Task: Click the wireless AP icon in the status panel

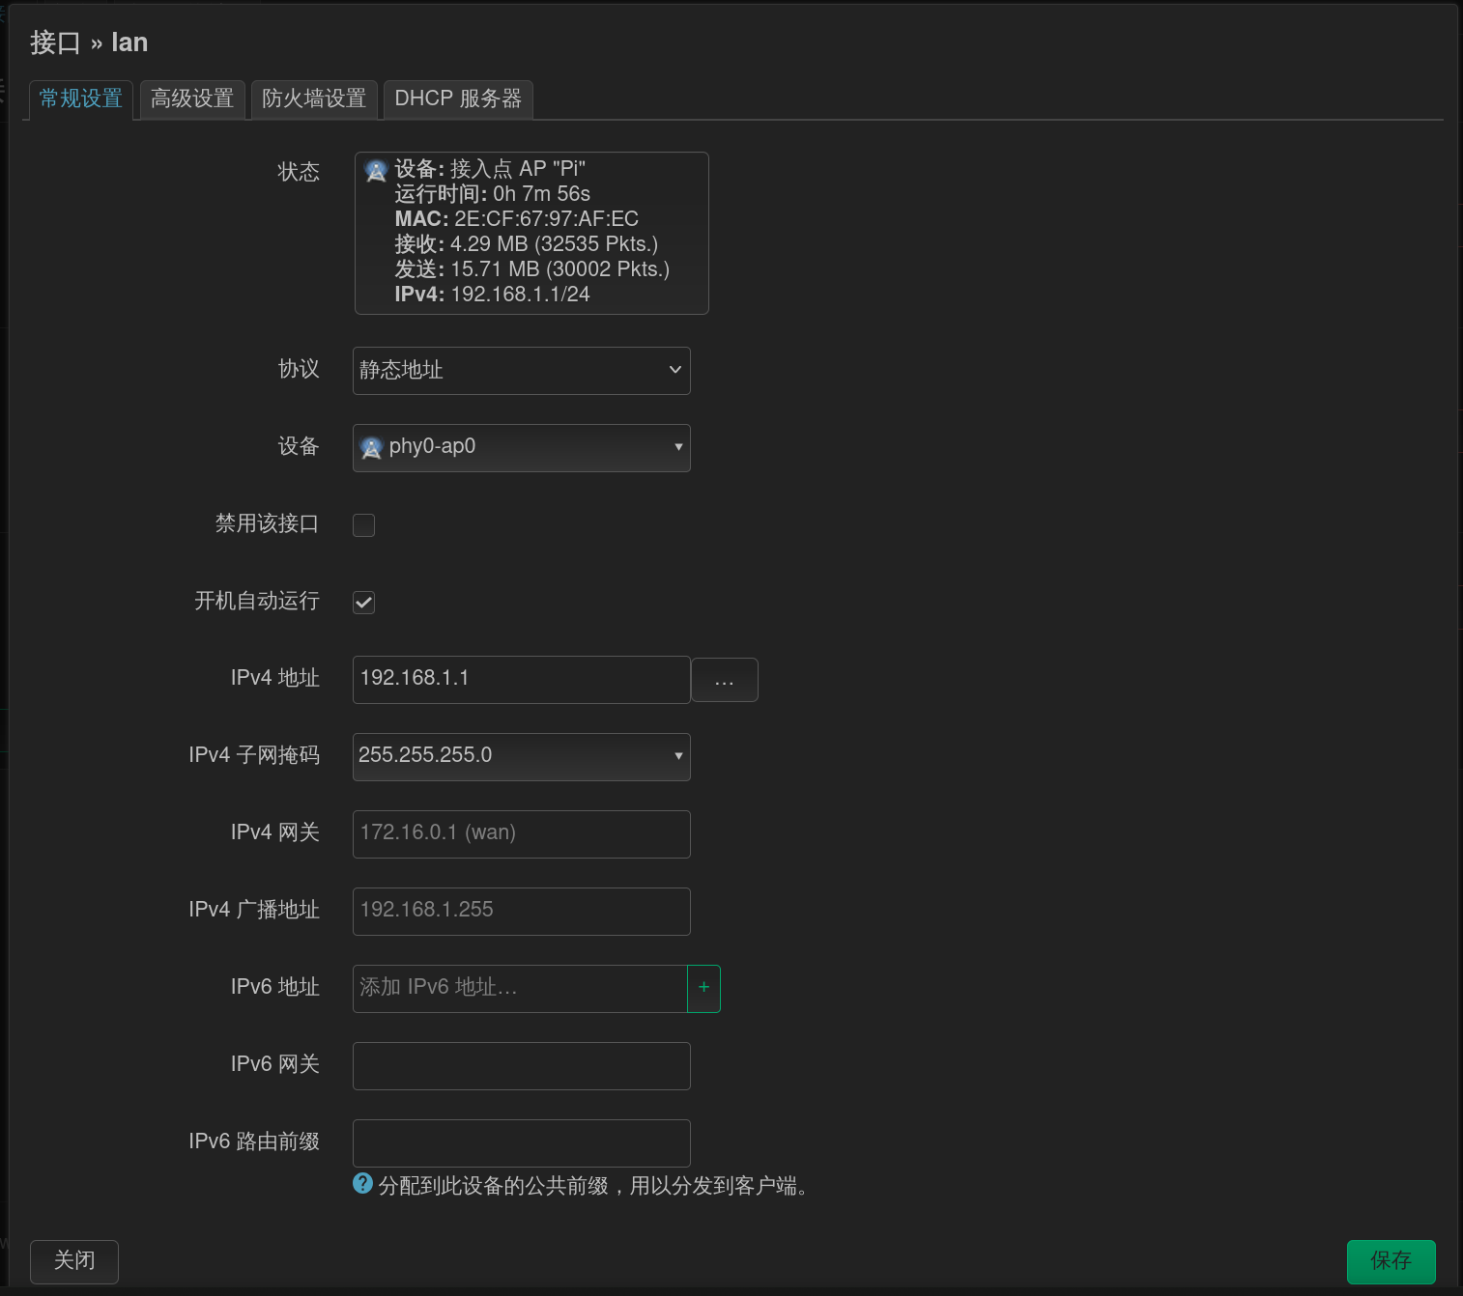Action: click(375, 170)
